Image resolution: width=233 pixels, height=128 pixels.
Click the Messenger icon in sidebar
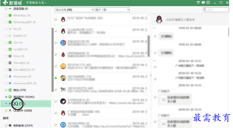tap(10, 76)
